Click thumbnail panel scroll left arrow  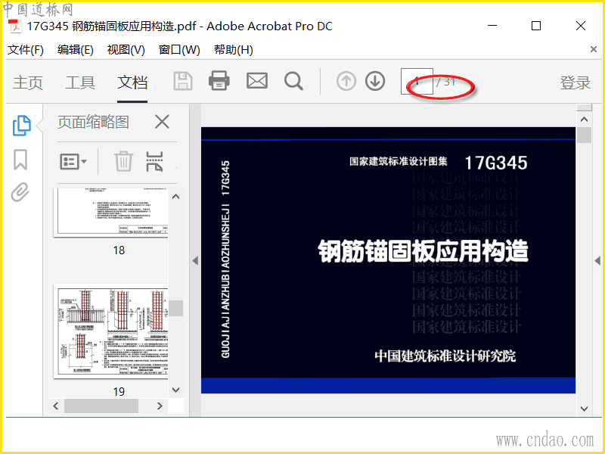(x=56, y=406)
